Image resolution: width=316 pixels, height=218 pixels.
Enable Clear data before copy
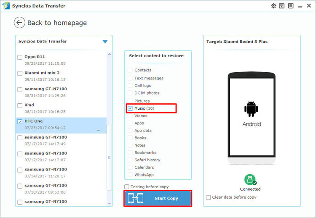pyautogui.click(x=209, y=197)
